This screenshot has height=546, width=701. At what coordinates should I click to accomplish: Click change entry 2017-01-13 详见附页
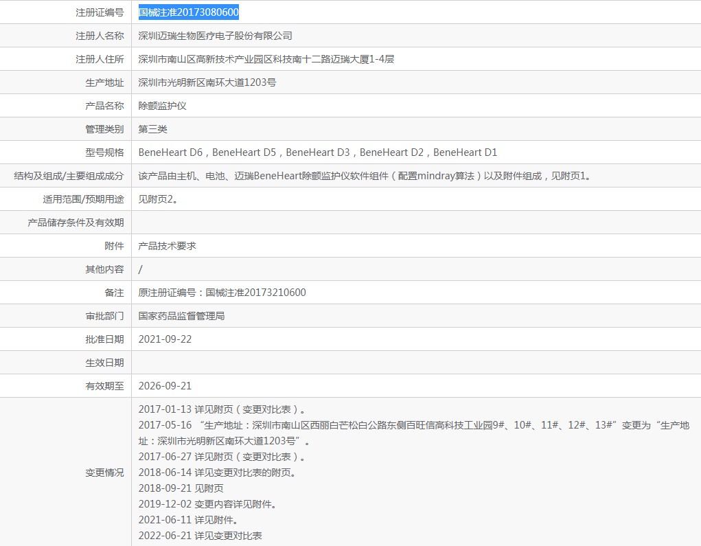(x=222, y=409)
